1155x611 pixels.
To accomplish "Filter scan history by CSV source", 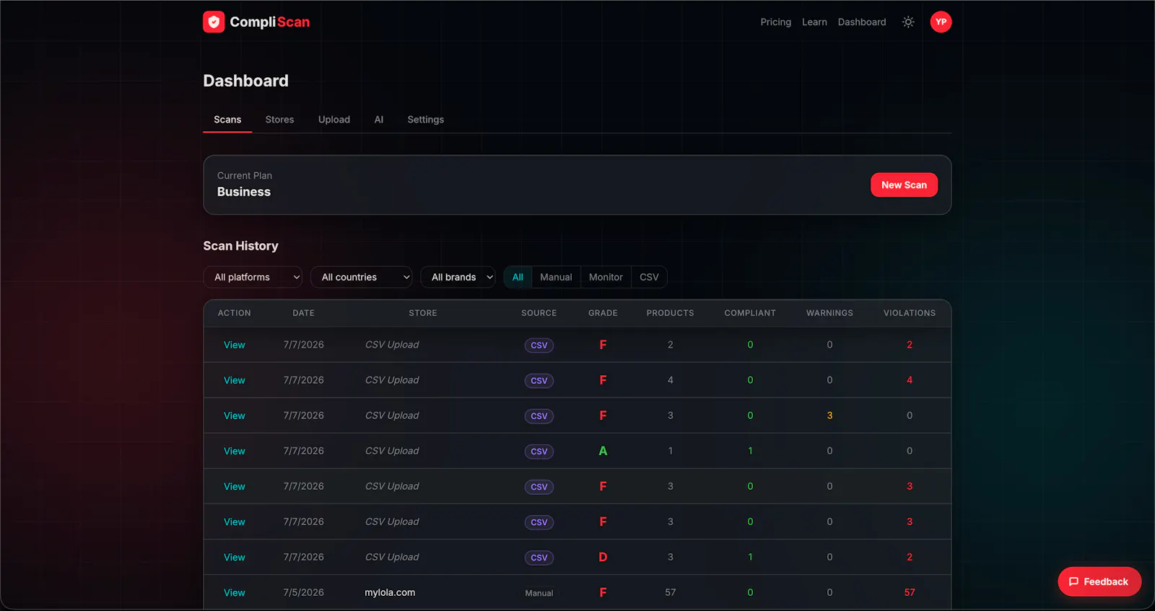I will click(649, 277).
